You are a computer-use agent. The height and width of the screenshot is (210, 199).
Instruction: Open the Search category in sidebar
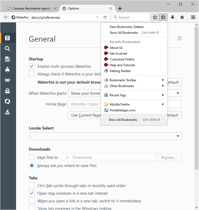tap(7, 49)
